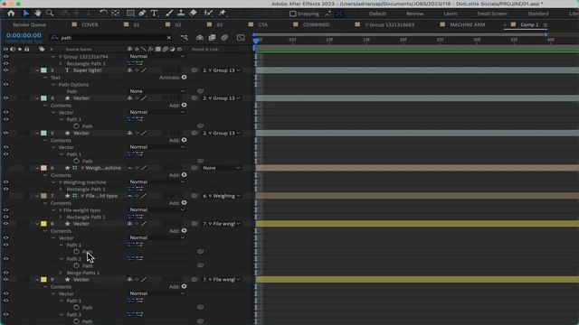Hide layer 4 Vector eye toggle
This screenshot has width=579, height=325.
[x=5, y=98]
